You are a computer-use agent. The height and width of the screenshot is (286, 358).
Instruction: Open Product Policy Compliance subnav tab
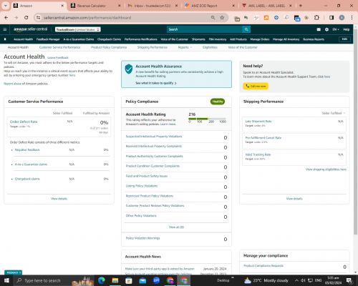click(109, 47)
